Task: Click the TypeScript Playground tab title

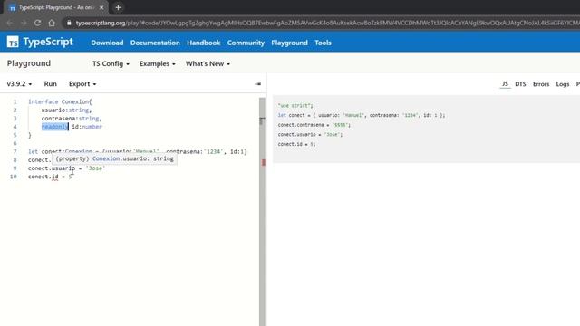Action: click(57, 7)
